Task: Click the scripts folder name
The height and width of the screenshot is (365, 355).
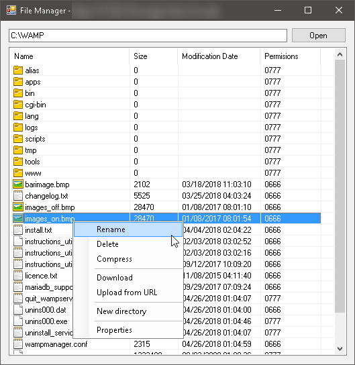Action: tap(35, 139)
